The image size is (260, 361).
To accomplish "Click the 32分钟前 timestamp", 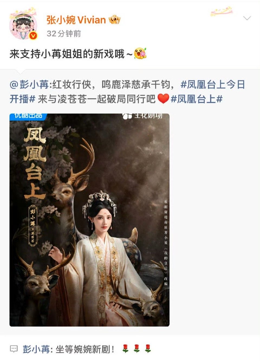I will (64, 34).
